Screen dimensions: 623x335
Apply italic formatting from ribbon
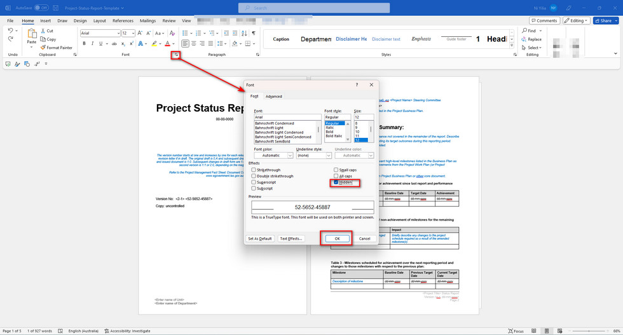click(x=93, y=44)
